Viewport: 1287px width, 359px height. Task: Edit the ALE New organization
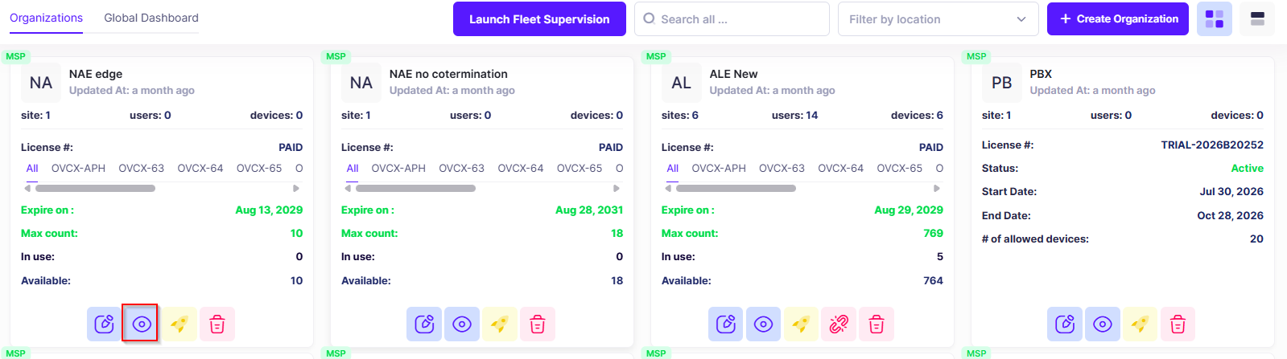pos(726,324)
